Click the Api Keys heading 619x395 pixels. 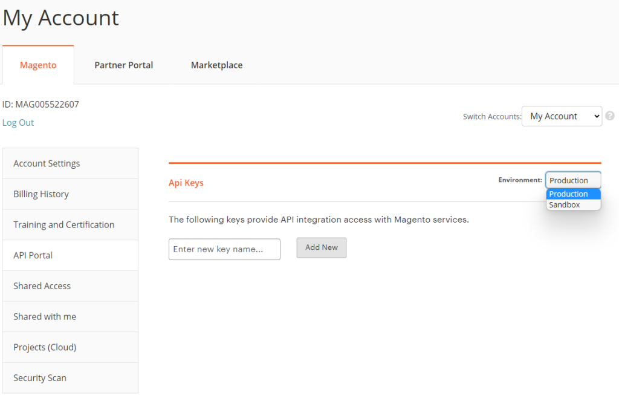pyautogui.click(x=186, y=183)
